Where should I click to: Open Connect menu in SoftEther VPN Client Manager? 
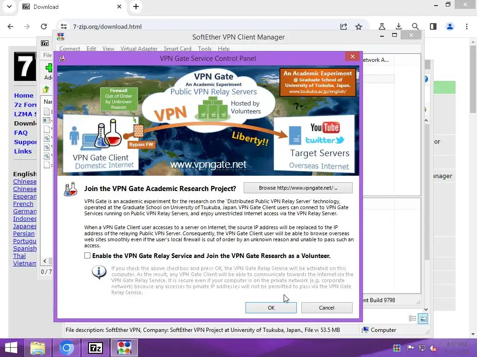point(69,48)
